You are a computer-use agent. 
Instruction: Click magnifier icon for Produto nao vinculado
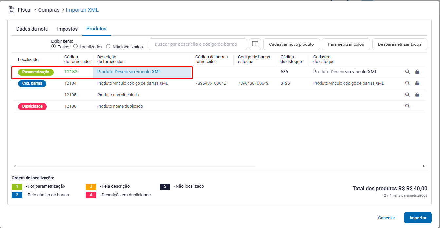coord(407,95)
